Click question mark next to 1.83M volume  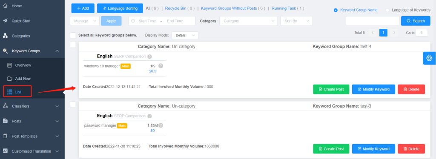tap(161, 125)
